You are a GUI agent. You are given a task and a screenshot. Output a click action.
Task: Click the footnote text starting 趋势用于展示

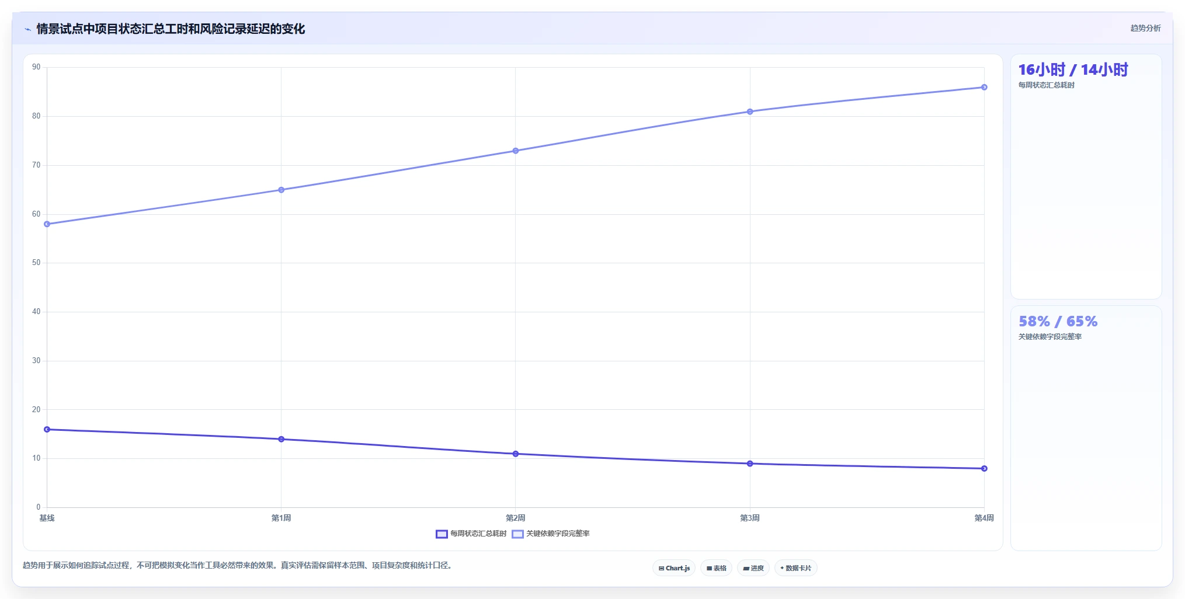(238, 566)
